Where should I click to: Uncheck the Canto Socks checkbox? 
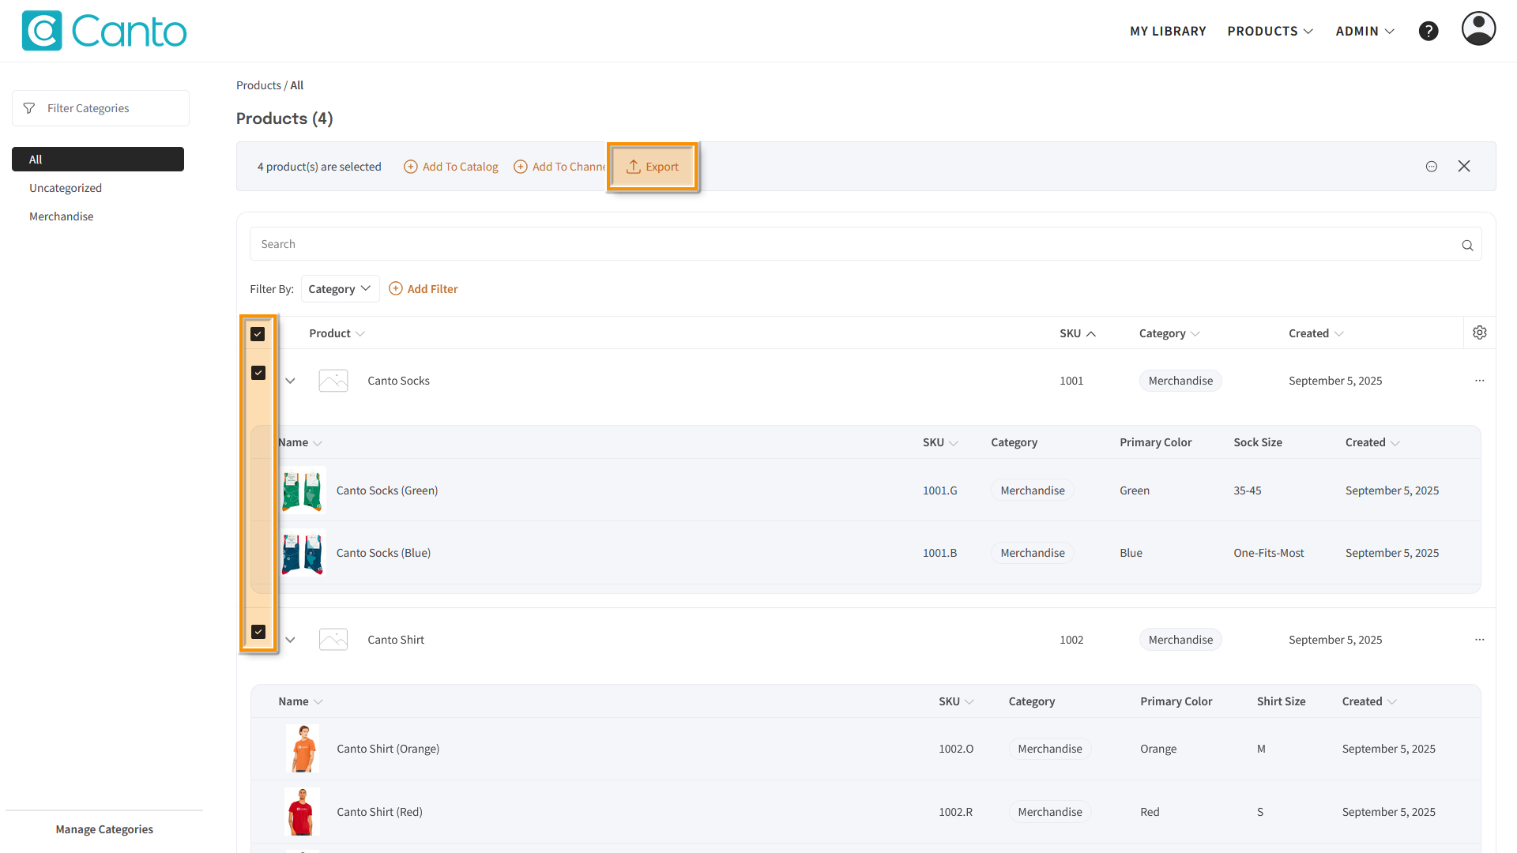(258, 373)
